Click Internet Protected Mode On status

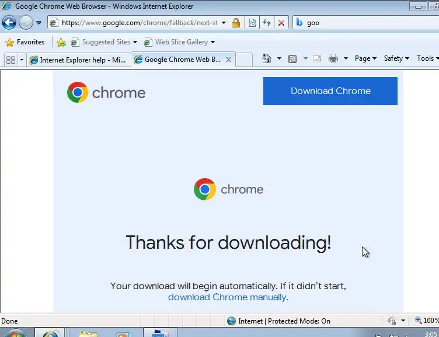click(278, 321)
